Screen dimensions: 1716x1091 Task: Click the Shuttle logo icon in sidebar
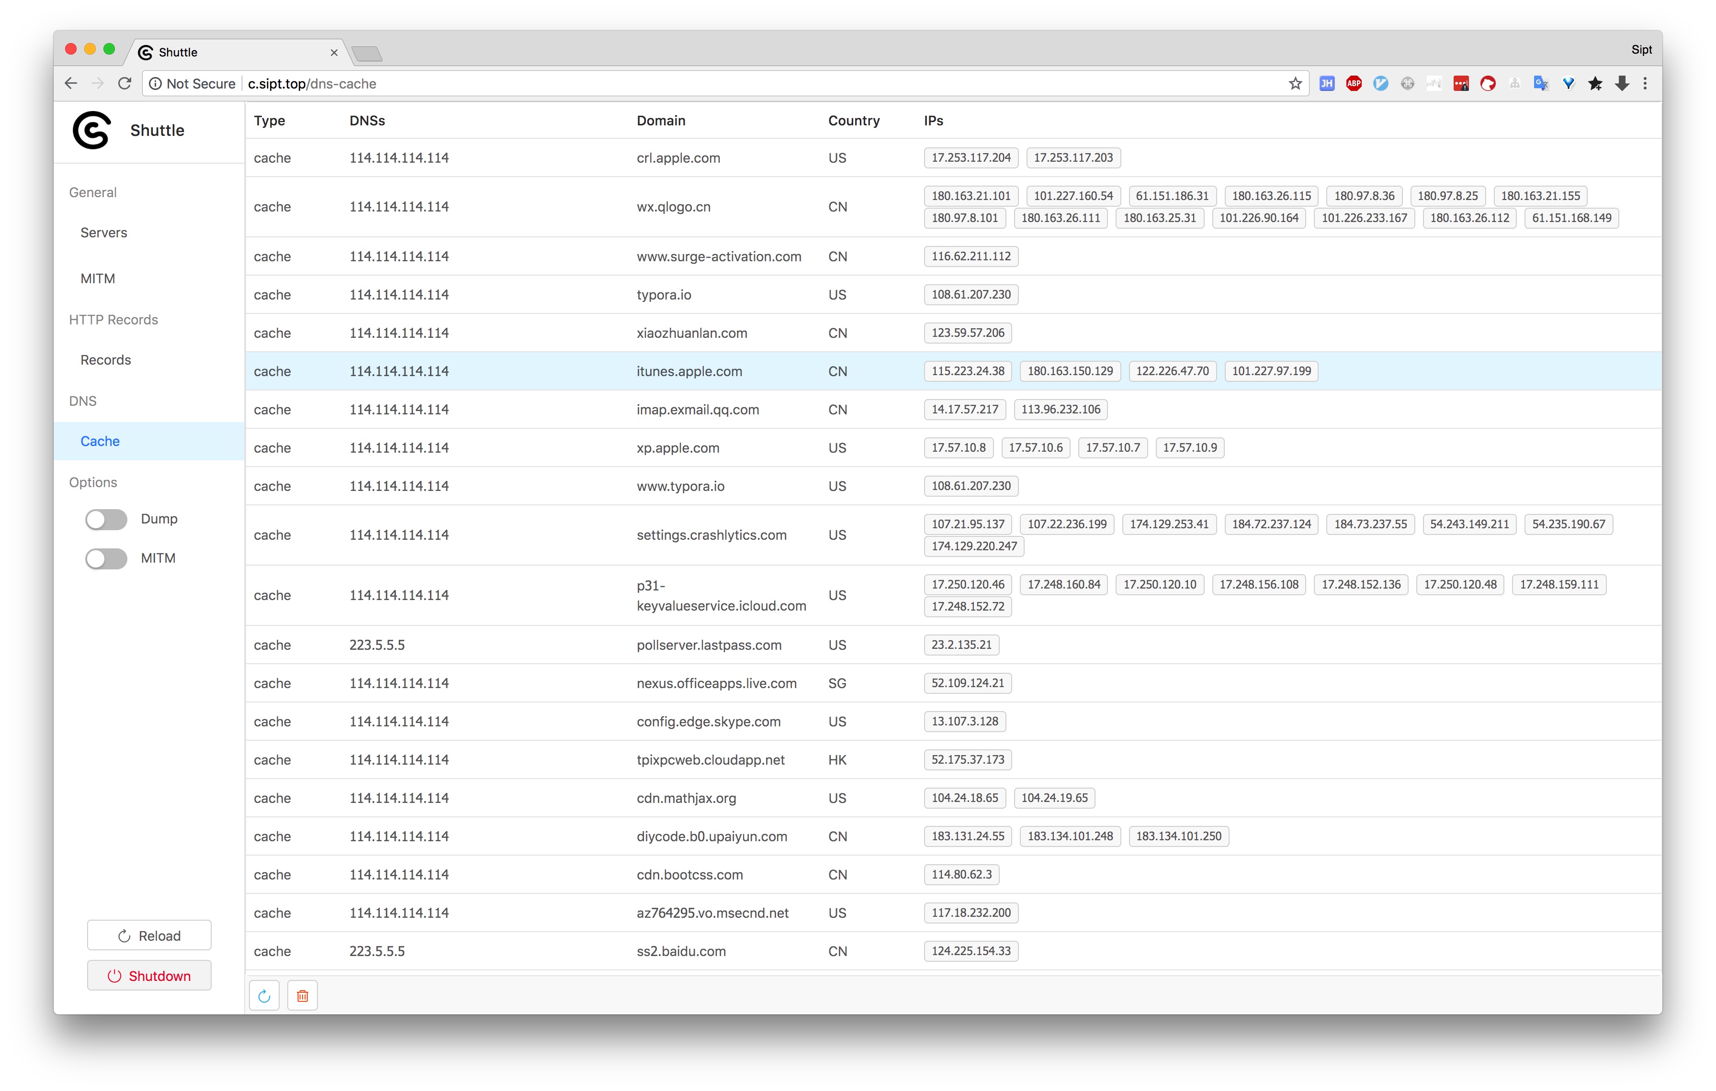(92, 130)
